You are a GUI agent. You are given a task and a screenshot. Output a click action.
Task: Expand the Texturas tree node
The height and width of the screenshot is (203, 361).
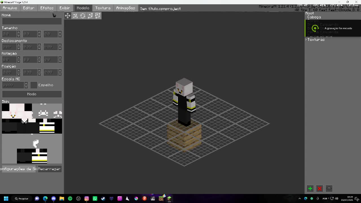pyautogui.click(x=306, y=40)
